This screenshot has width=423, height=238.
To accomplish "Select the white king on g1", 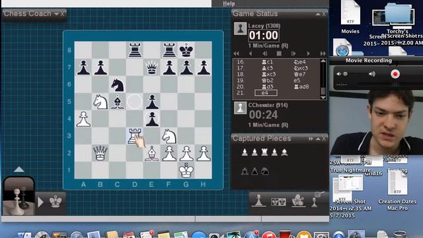I will pyautogui.click(x=186, y=171).
